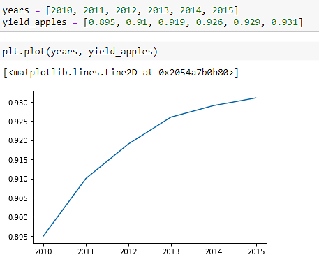Click the 2010 x-axis label
This screenshot has width=319, height=271.
click(x=43, y=251)
